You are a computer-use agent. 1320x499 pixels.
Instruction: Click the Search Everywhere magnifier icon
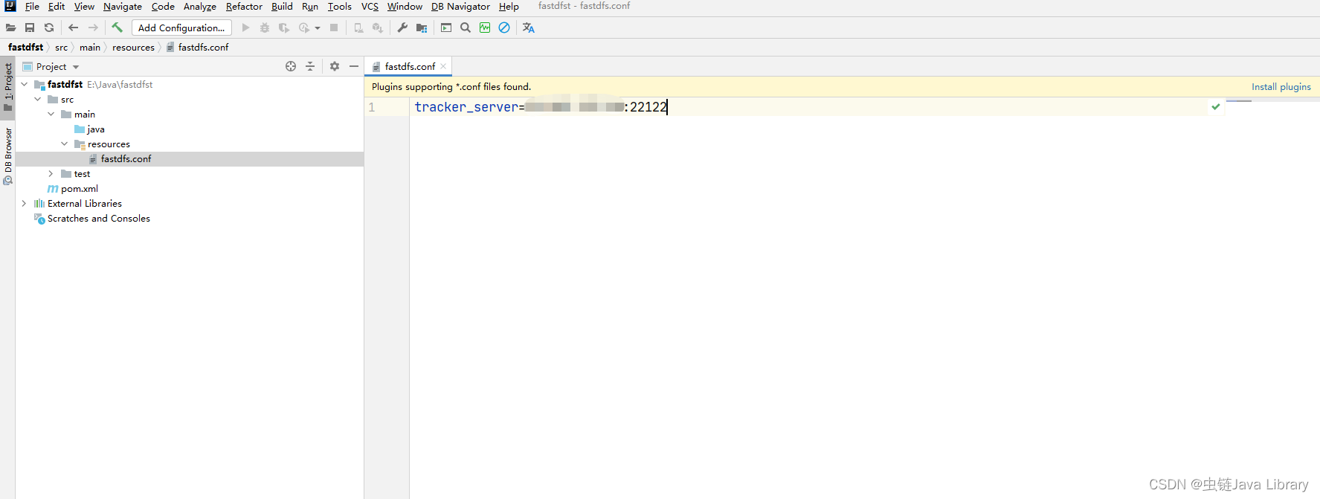pos(466,28)
